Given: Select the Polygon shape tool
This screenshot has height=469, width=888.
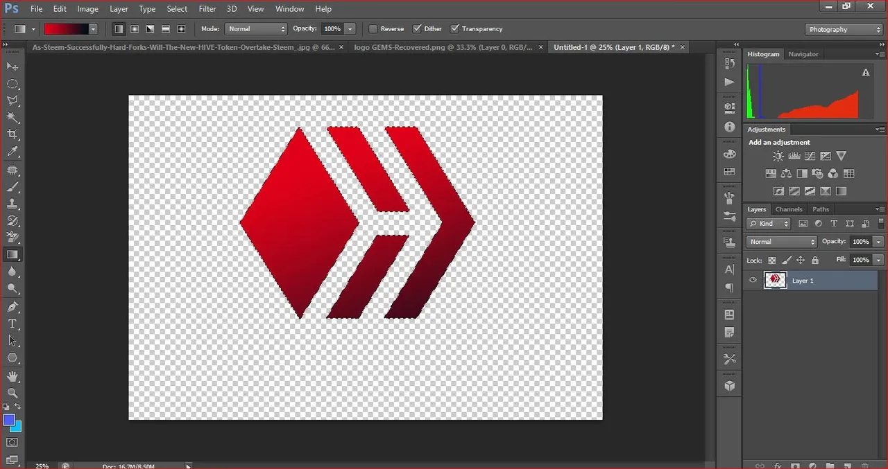Looking at the screenshot, I should point(12,358).
